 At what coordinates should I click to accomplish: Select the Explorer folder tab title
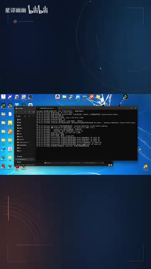click(20, 108)
